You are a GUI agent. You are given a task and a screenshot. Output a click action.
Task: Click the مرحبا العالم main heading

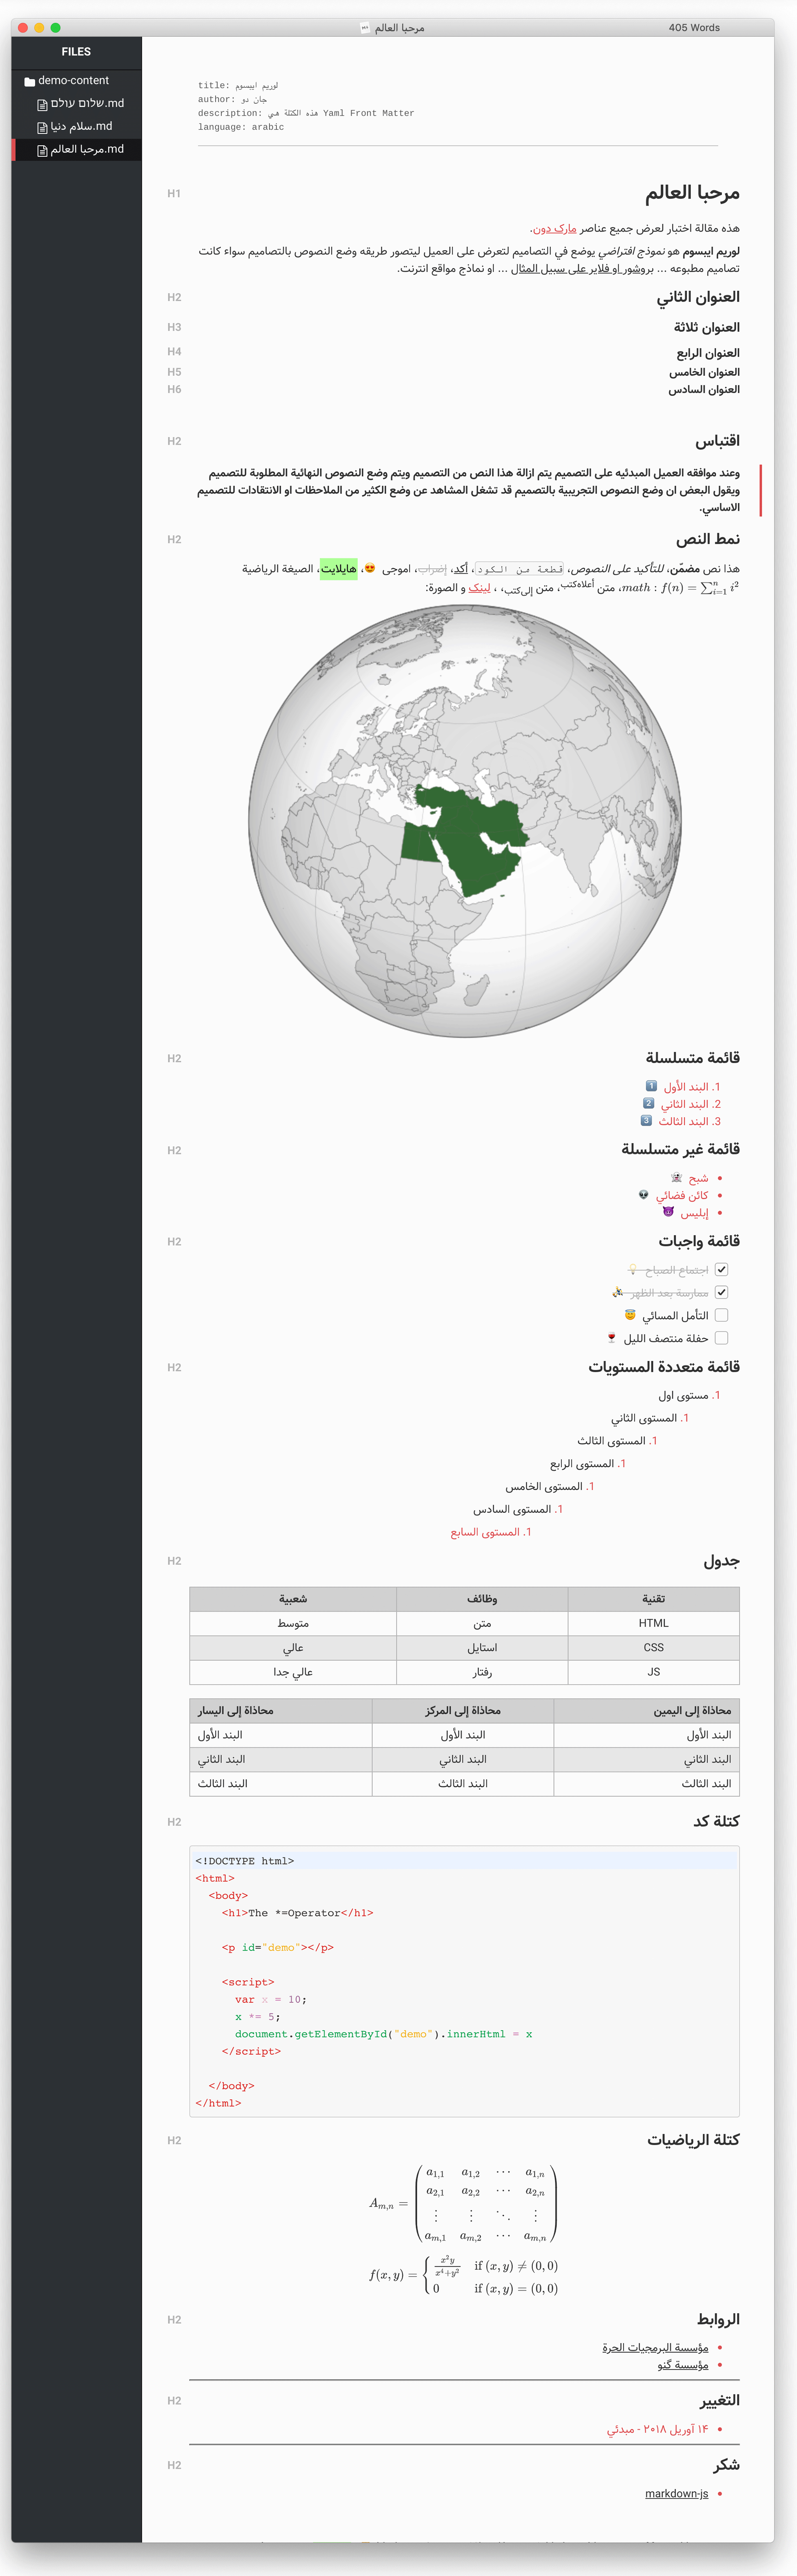click(692, 193)
